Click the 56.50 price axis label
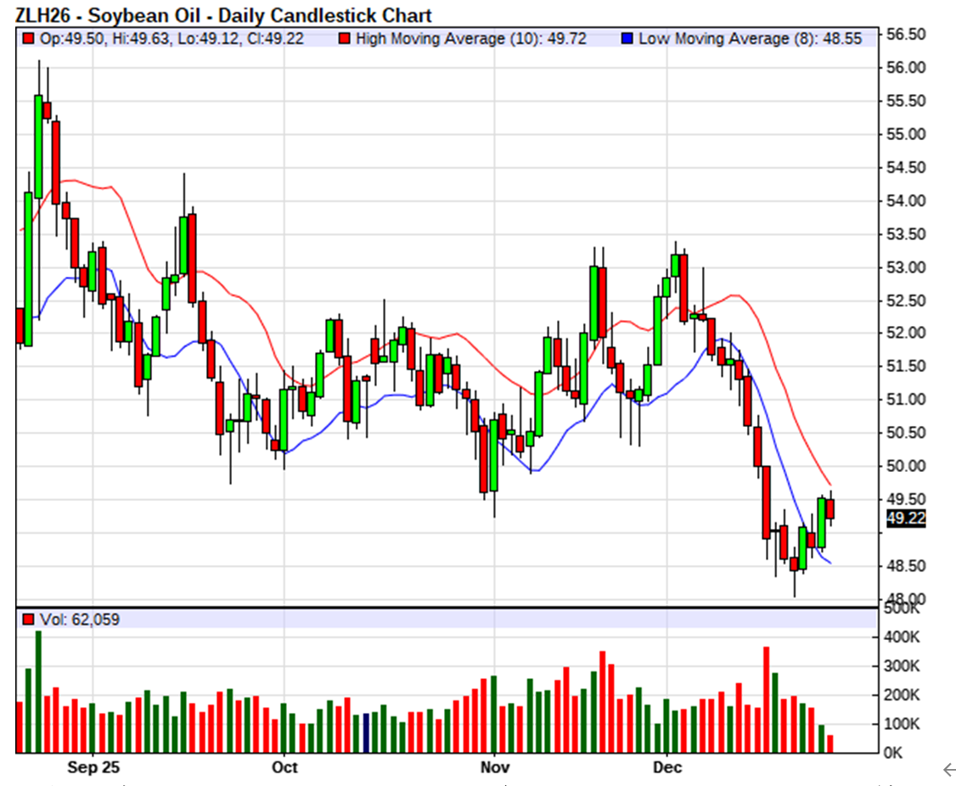This screenshot has width=956, height=786. pyautogui.click(x=904, y=35)
